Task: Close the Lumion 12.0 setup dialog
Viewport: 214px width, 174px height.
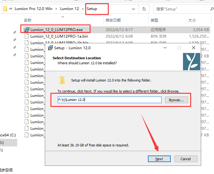Action: click(194, 48)
